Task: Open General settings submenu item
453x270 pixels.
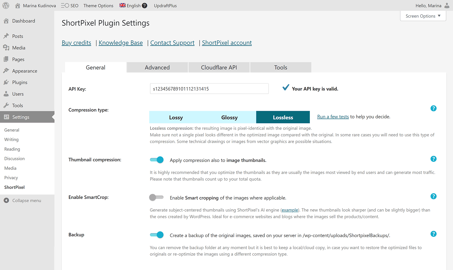Action: (12, 130)
